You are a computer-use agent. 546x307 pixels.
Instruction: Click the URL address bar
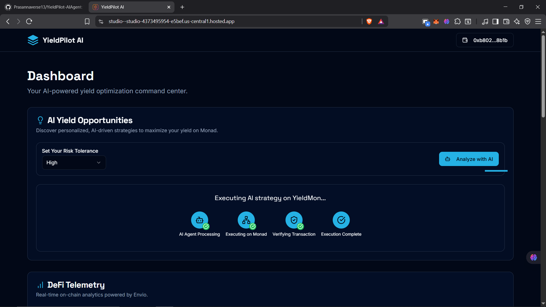click(x=227, y=22)
